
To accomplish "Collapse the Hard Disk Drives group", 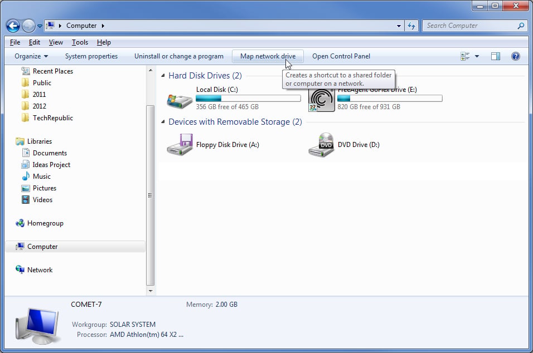I will [163, 76].
